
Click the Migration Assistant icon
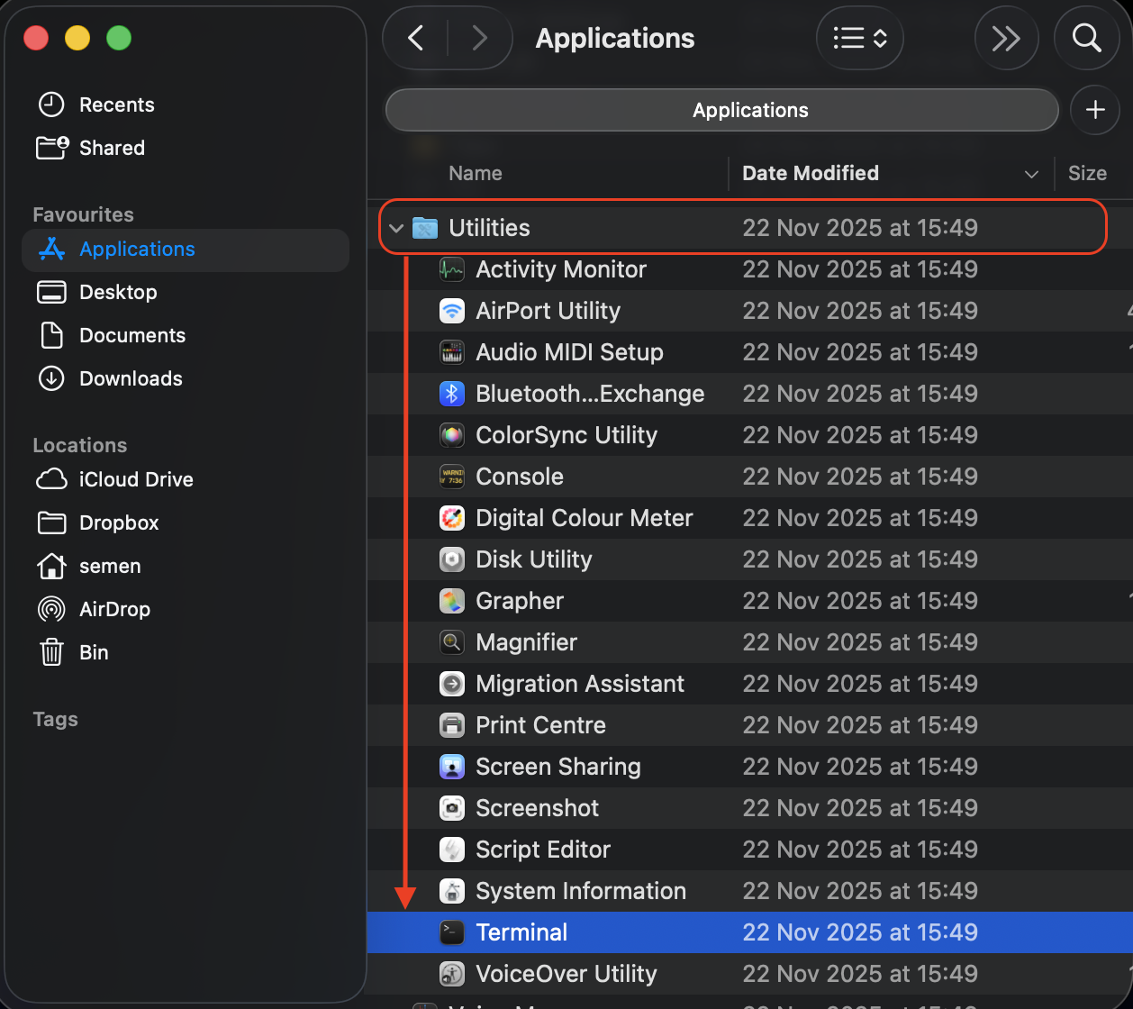(x=451, y=684)
